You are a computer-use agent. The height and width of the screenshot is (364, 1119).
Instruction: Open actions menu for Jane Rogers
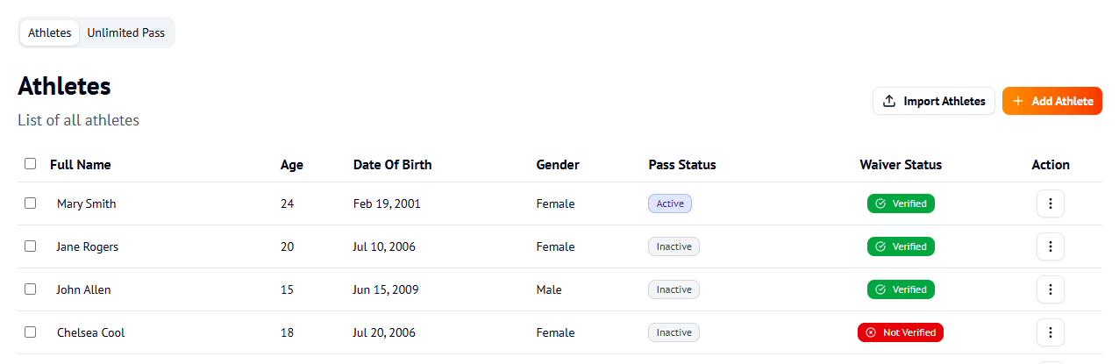click(x=1050, y=246)
